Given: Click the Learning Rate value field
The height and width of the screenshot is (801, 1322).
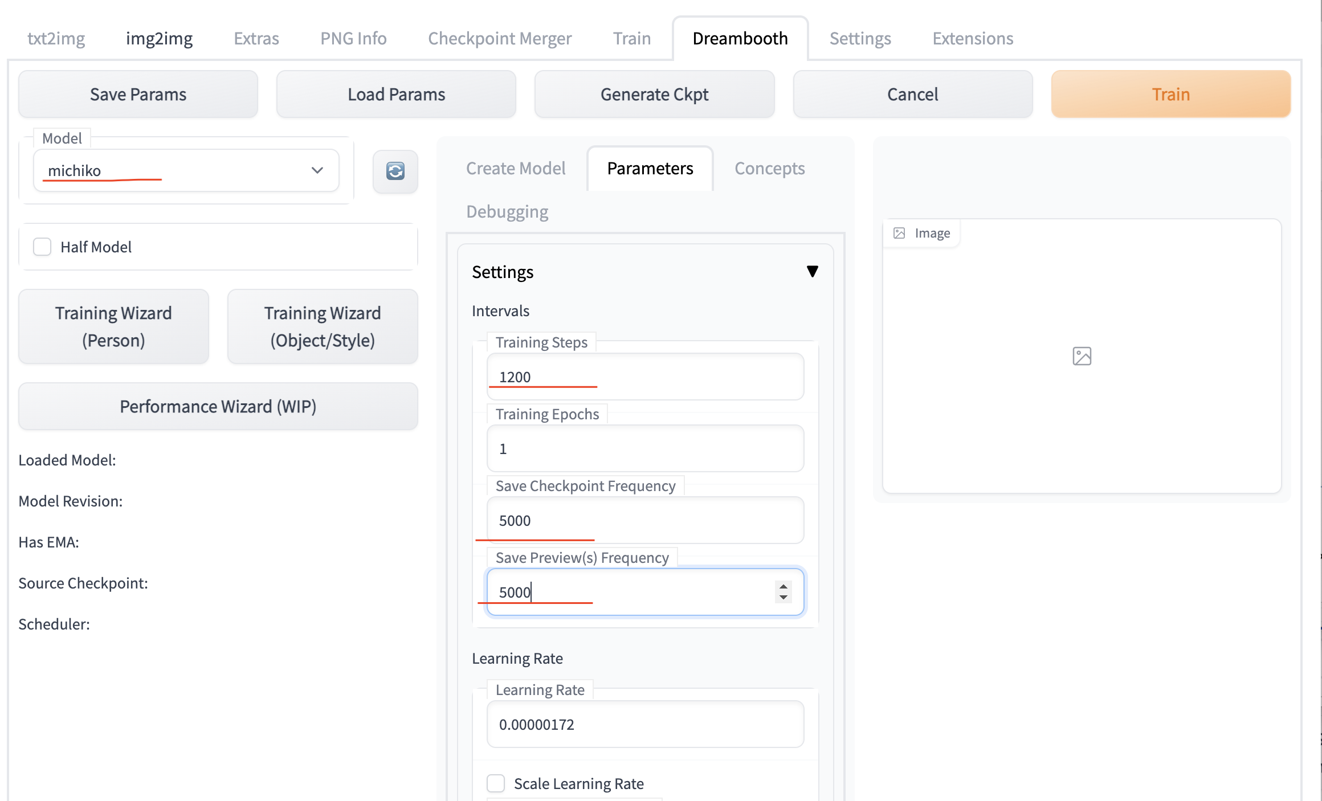Looking at the screenshot, I should tap(645, 724).
